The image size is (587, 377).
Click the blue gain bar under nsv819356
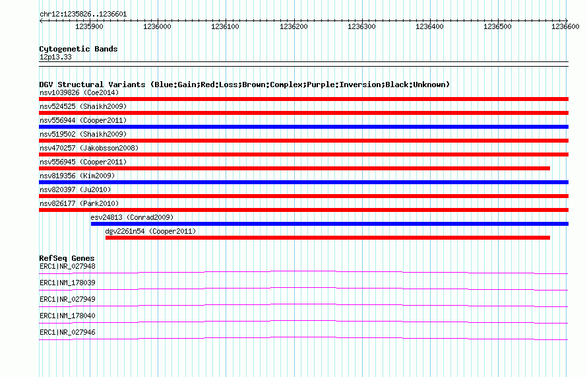point(303,182)
